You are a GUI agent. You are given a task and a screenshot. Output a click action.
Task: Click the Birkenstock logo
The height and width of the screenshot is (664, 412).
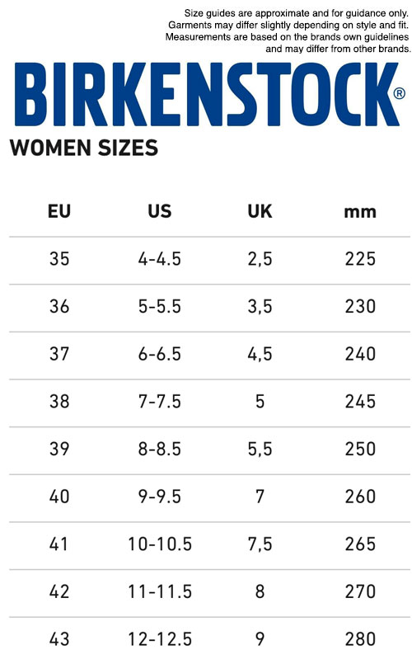(209, 94)
